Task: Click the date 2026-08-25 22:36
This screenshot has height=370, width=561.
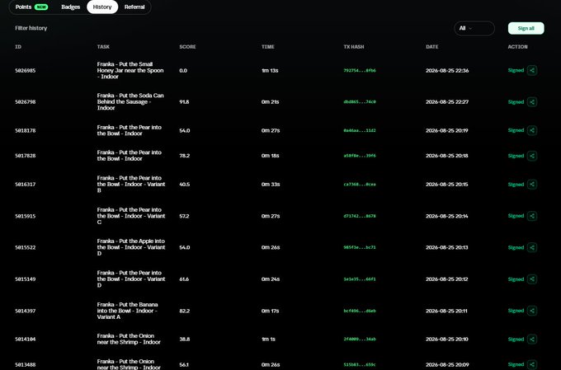Action: [x=447, y=70]
